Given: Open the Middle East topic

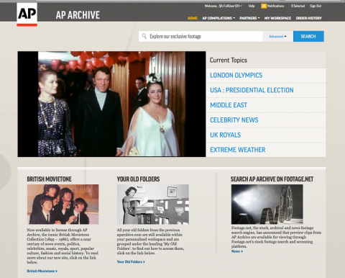Looking at the screenshot, I should [x=229, y=105].
